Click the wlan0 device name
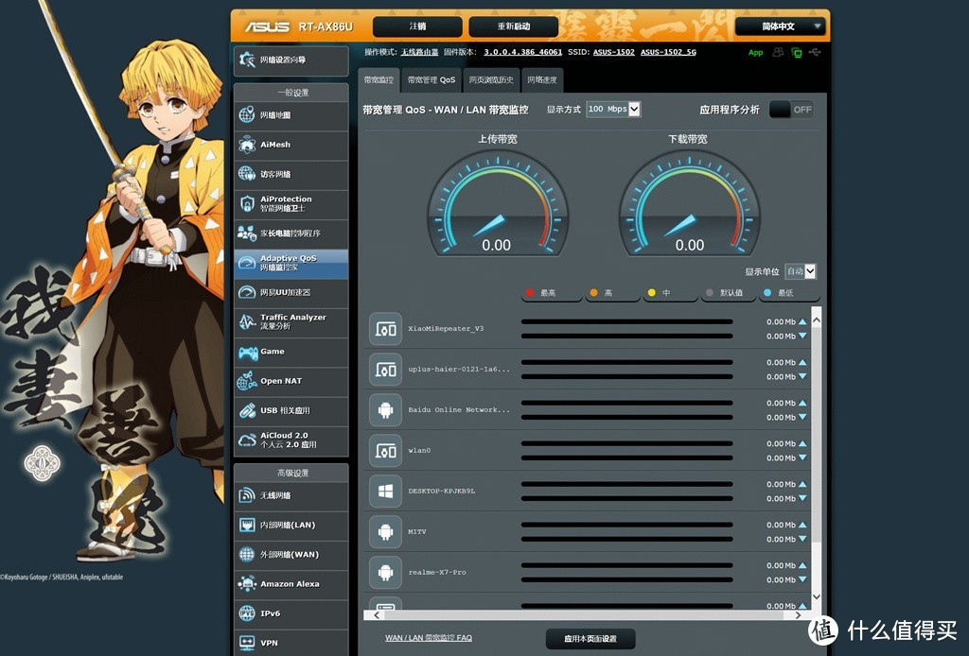This screenshot has width=969, height=656. [x=419, y=451]
